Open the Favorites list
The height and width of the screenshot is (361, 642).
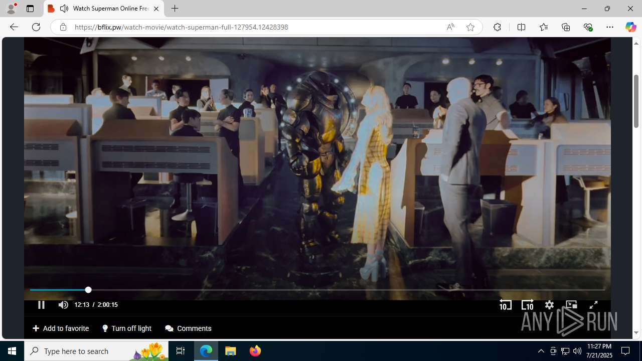543,27
